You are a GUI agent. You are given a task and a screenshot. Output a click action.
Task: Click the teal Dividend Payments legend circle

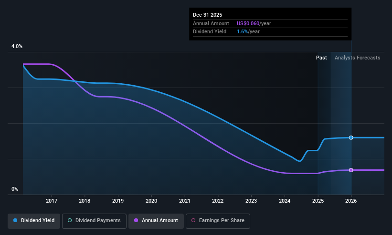[70, 220]
